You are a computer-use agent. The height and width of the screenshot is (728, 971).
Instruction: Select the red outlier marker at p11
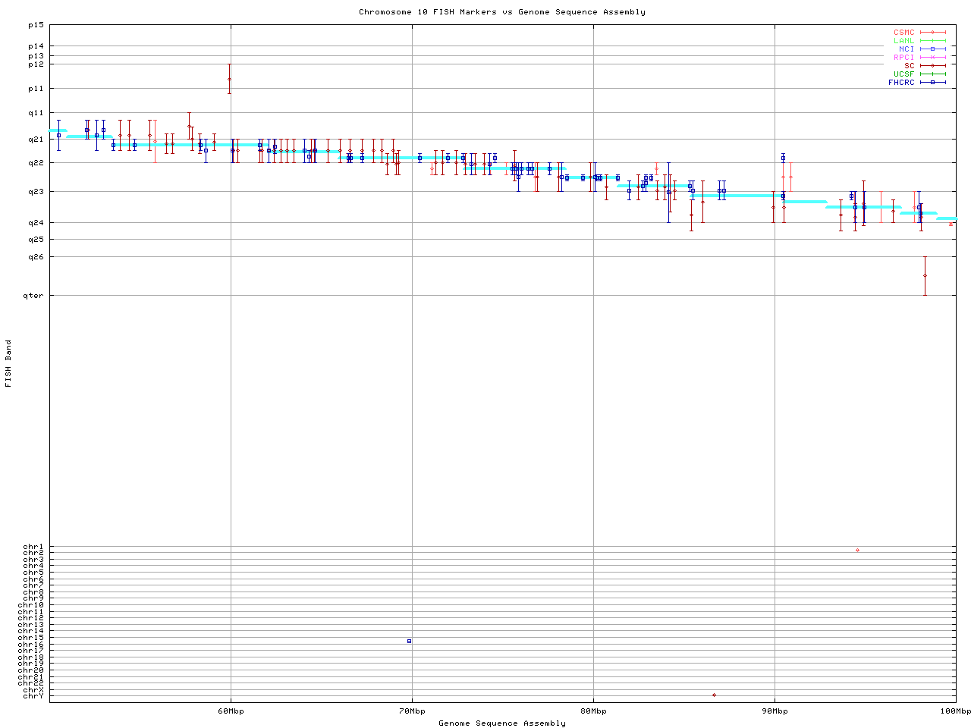coord(229,79)
